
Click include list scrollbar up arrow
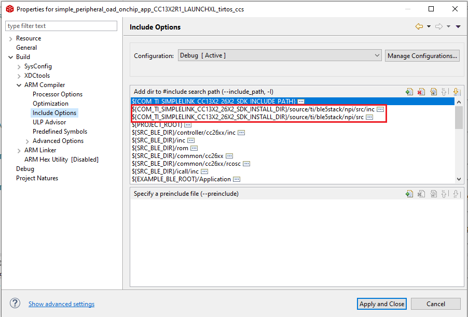pyautogui.click(x=459, y=102)
